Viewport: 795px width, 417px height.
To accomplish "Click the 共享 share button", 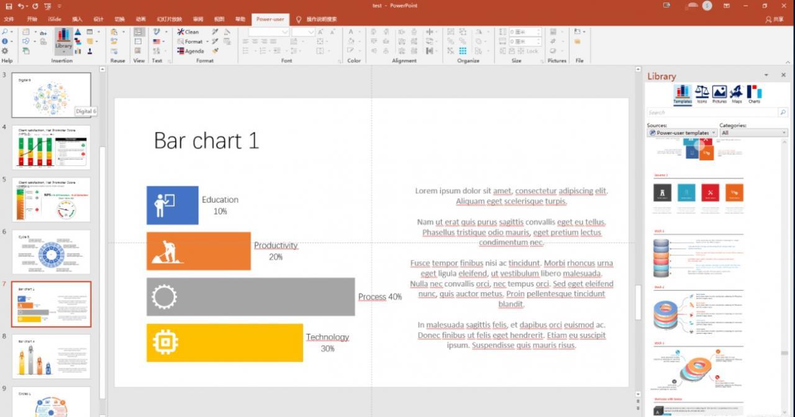I will 775,19.
